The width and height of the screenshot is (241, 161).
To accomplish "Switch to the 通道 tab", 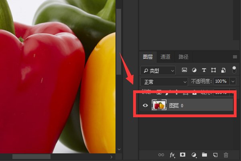I will pyautogui.click(x=165, y=57).
